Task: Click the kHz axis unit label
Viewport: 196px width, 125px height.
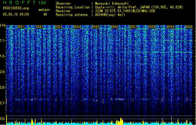Action: (3, 25)
